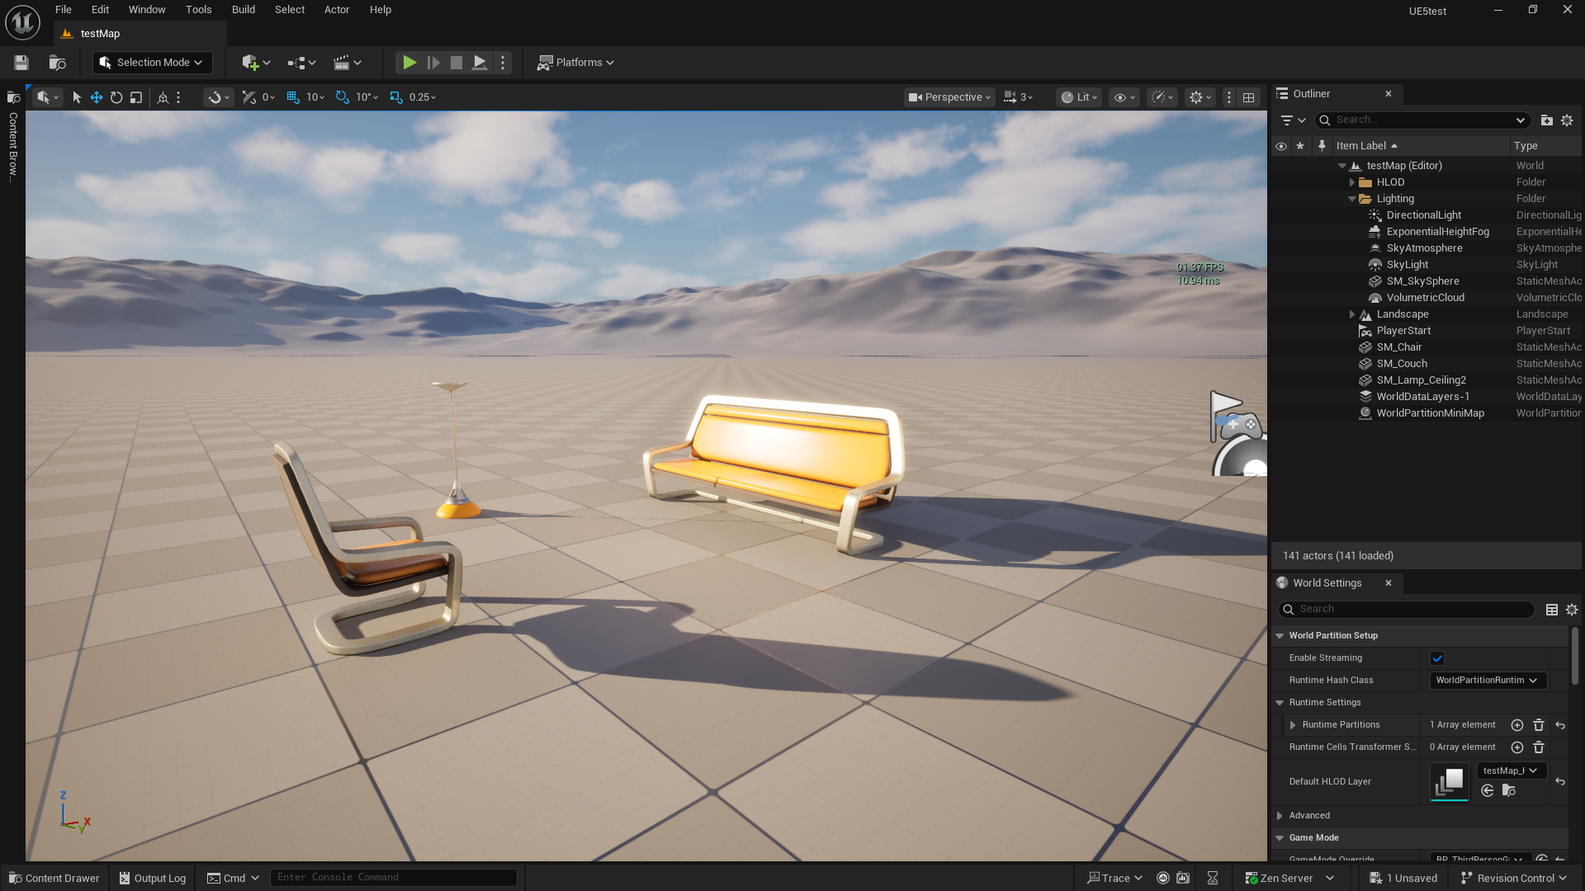Open the Content Drawer
Screen dimensions: 1585x891
coord(54,878)
